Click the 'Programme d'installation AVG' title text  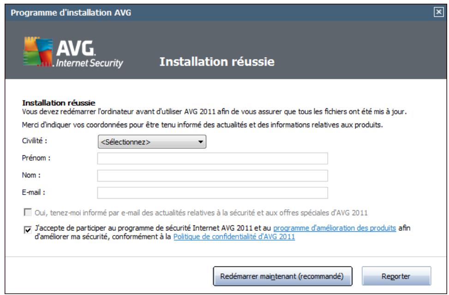[x=71, y=12]
